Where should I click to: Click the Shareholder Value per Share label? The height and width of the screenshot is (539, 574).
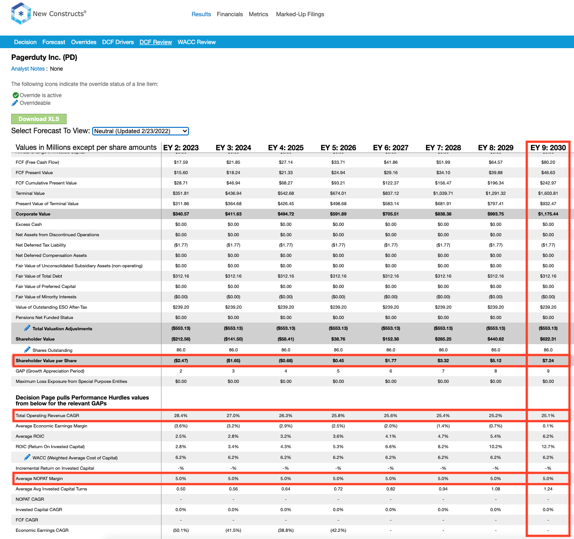(46, 361)
